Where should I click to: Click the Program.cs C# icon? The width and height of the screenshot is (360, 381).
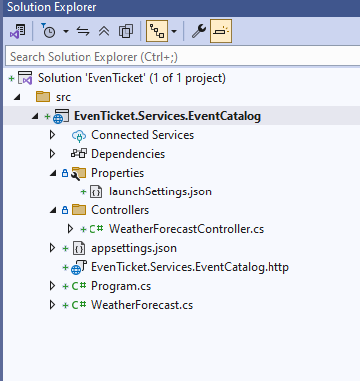point(79,286)
